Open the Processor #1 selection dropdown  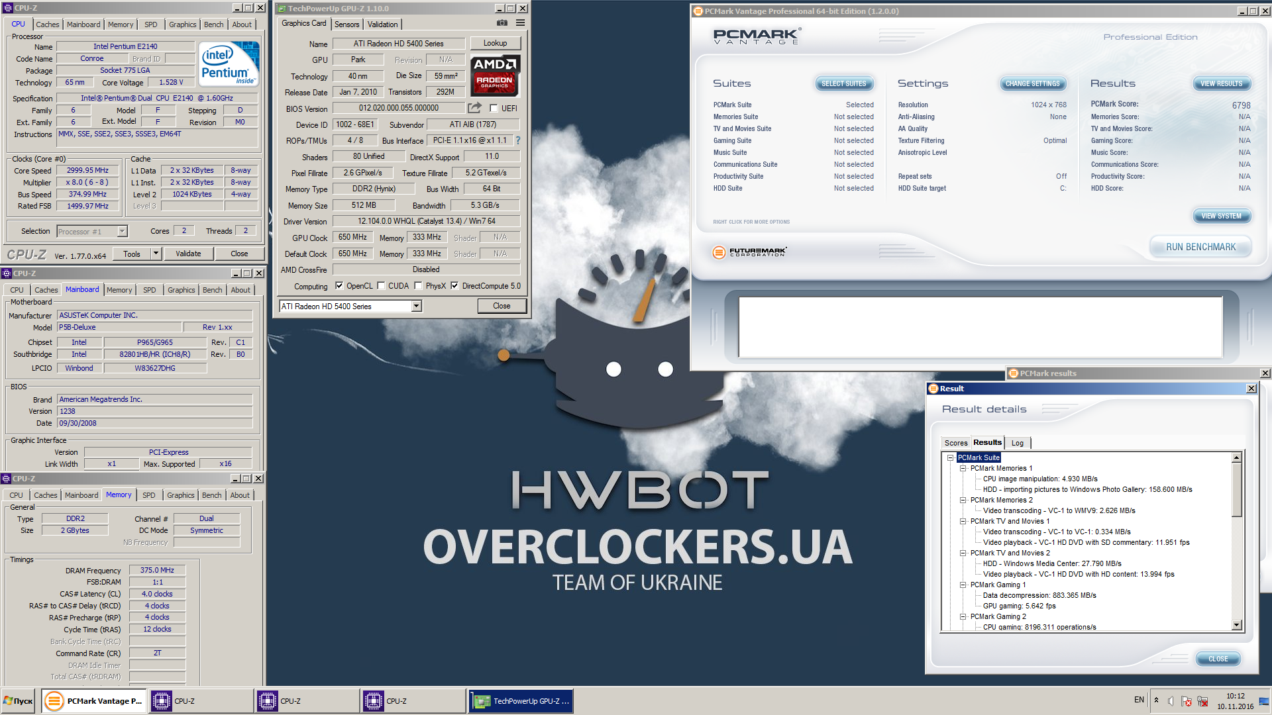[x=122, y=231]
